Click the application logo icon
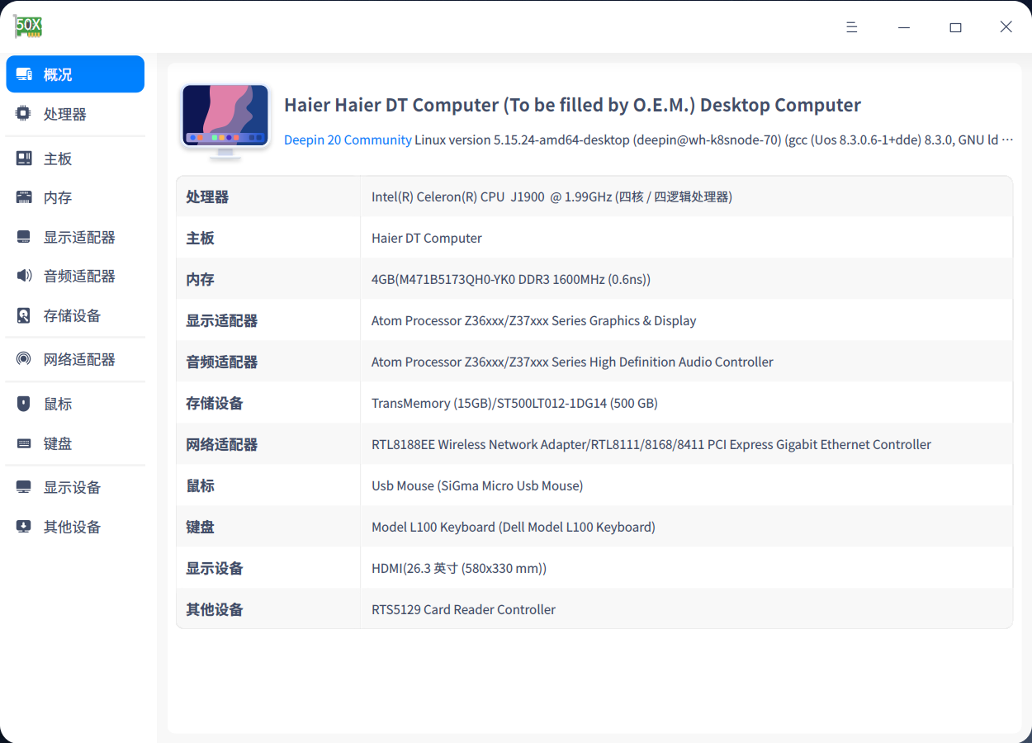The height and width of the screenshot is (743, 1032). 27,26
